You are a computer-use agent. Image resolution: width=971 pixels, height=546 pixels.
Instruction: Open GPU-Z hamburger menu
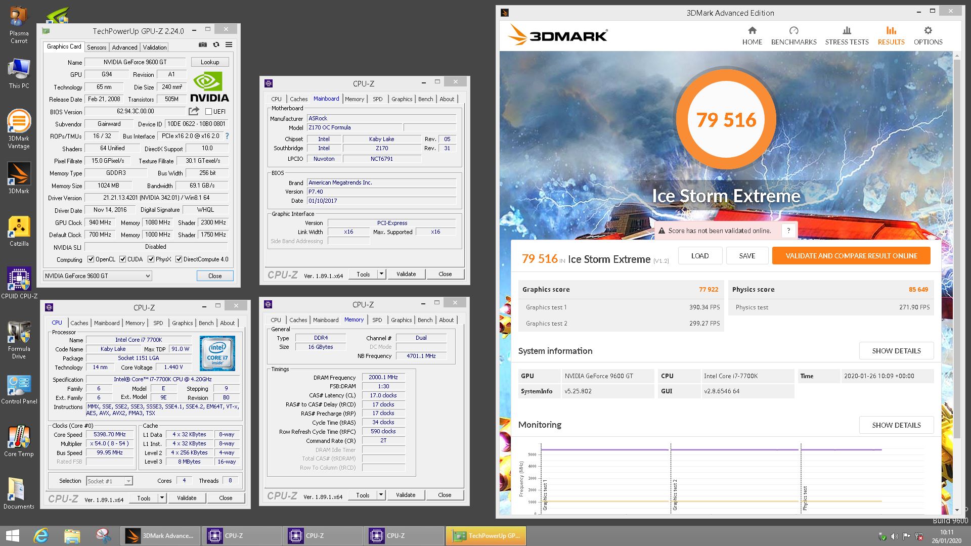229,44
